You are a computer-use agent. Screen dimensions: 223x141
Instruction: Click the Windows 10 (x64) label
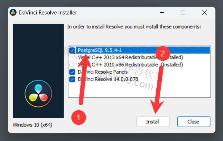pyautogui.click(x=33, y=125)
